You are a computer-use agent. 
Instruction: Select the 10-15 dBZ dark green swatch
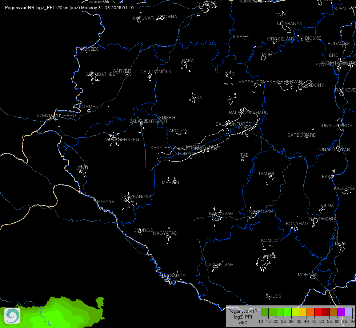pos(264,312)
